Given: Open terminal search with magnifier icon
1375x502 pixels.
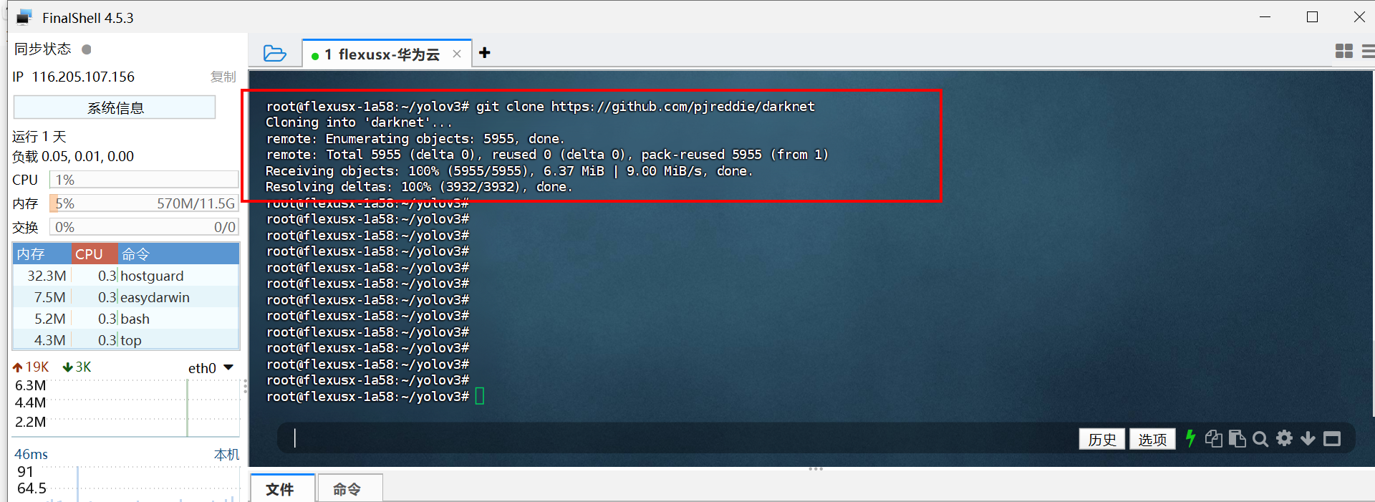Looking at the screenshot, I should coord(1260,439).
